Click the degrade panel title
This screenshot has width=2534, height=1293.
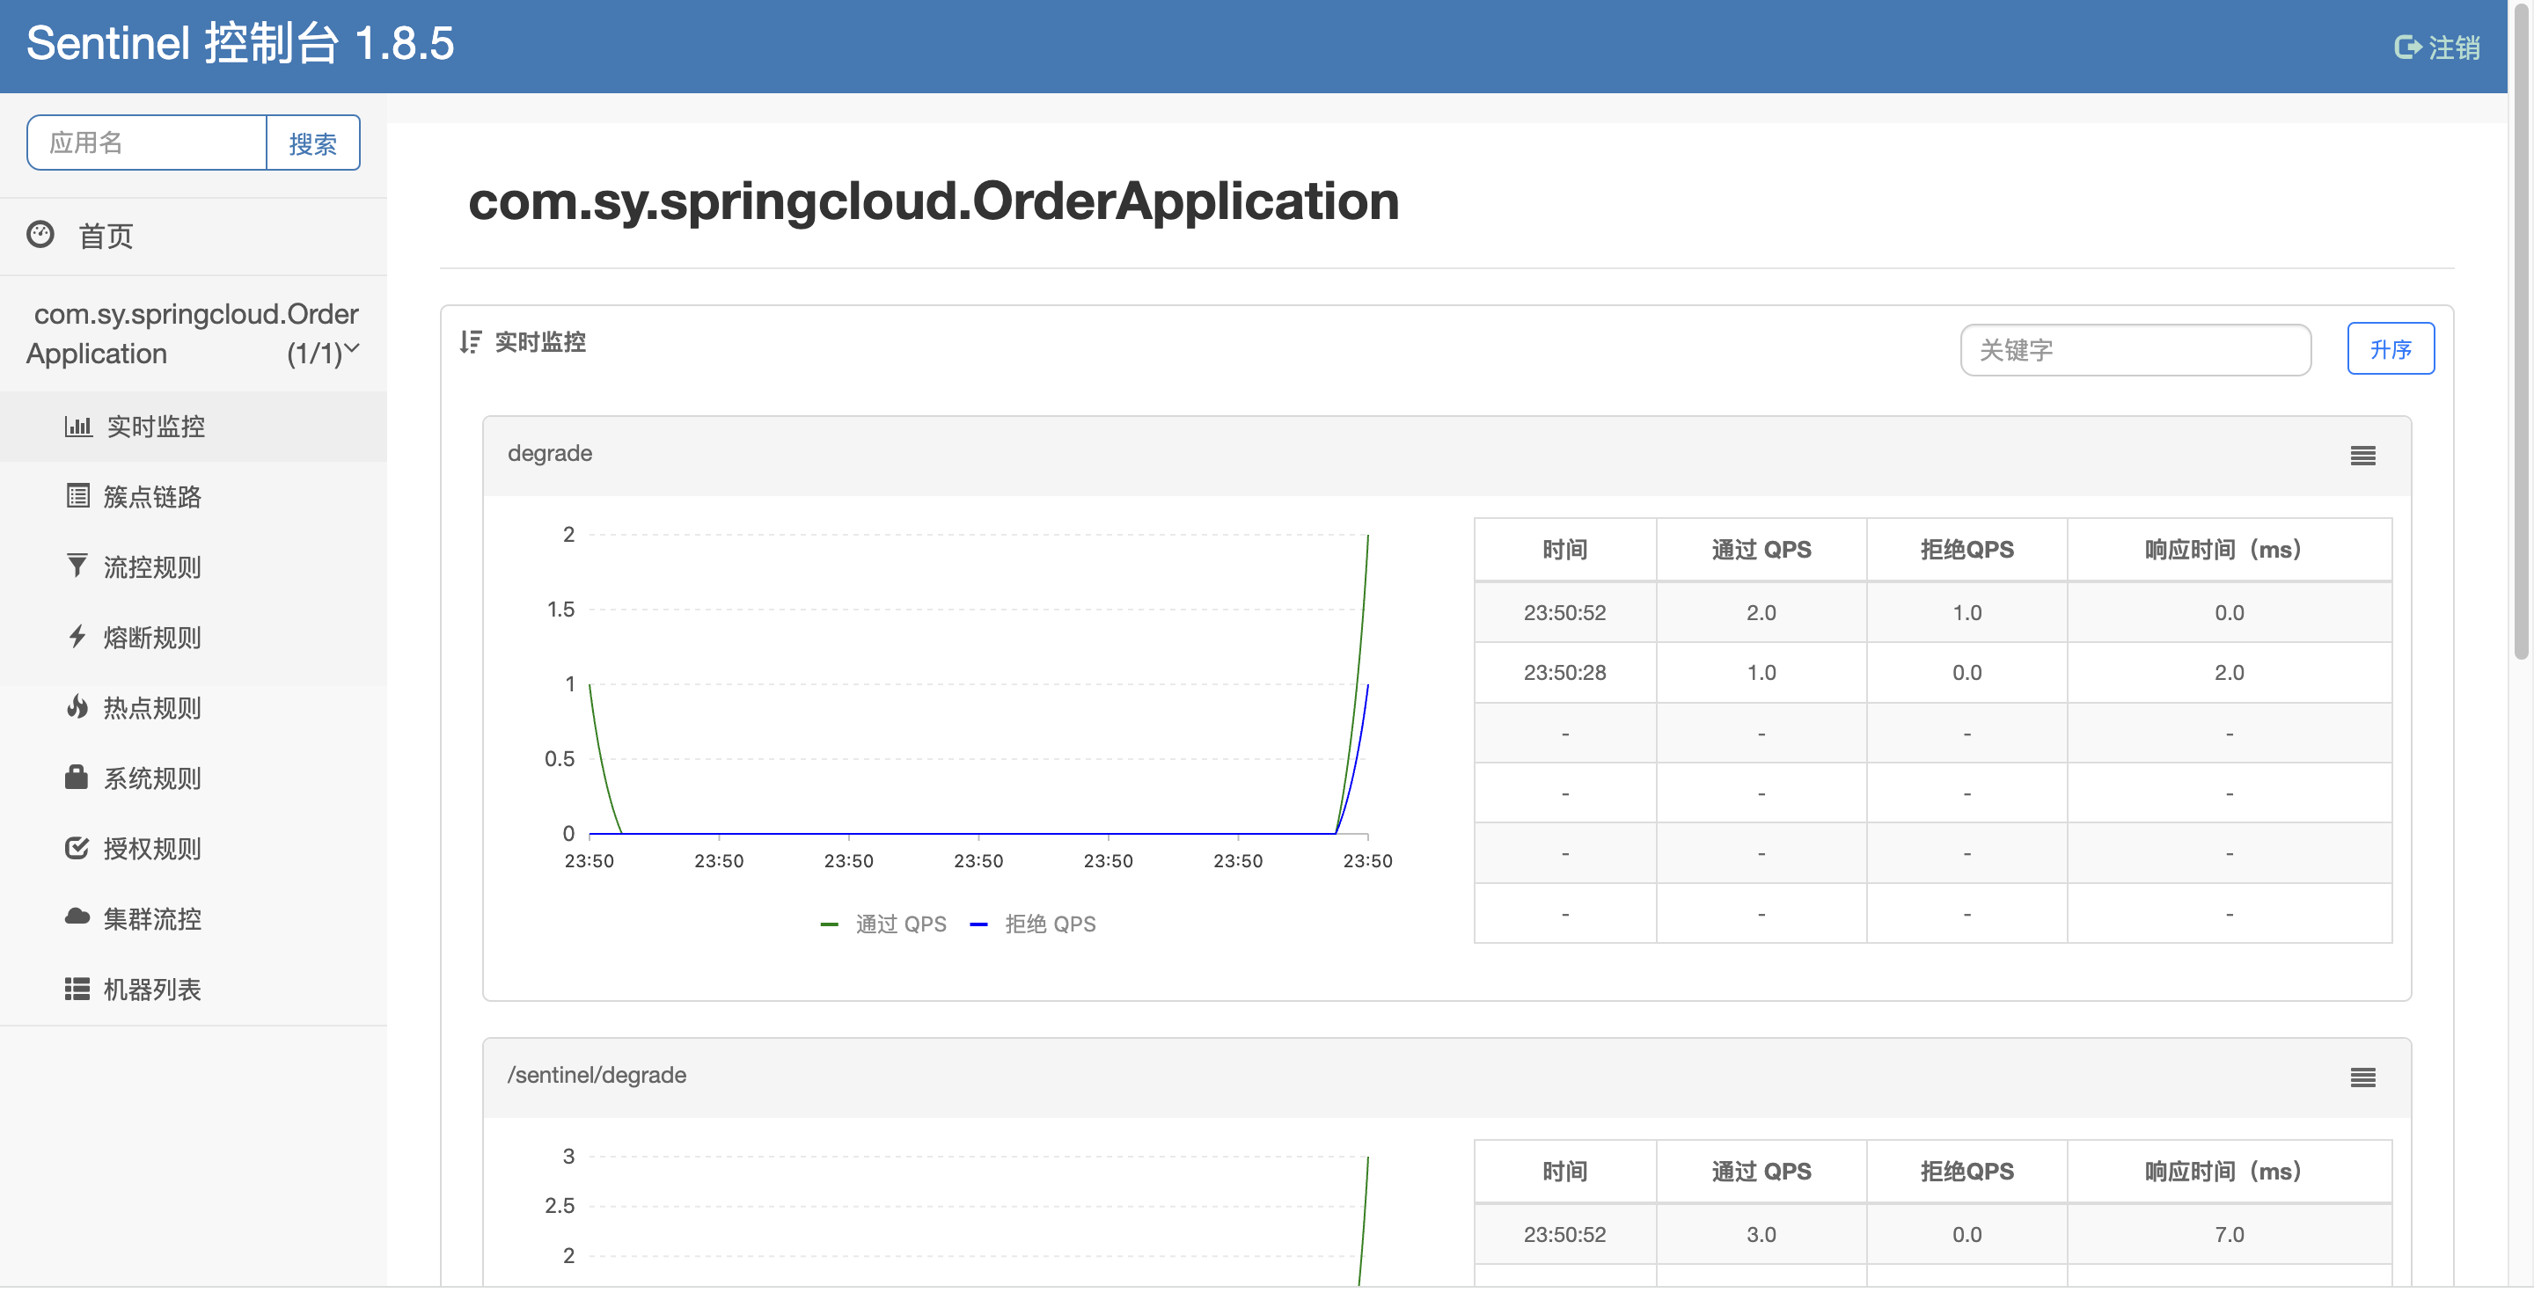coord(549,453)
